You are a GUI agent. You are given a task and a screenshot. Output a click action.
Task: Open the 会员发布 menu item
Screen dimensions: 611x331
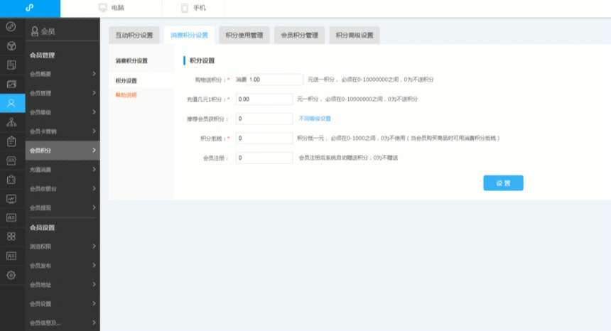point(63,265)
